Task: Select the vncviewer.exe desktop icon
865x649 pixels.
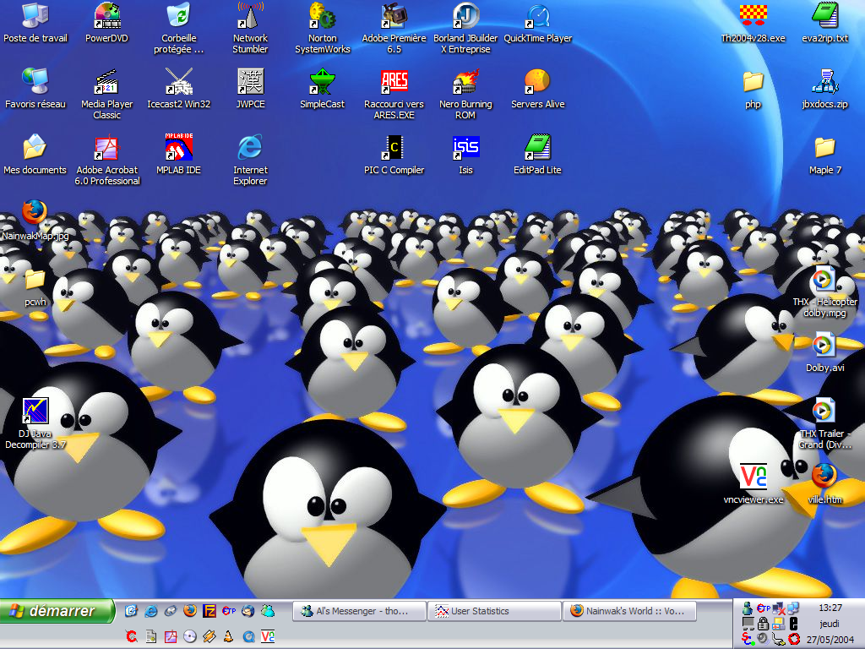Action: 753,477
